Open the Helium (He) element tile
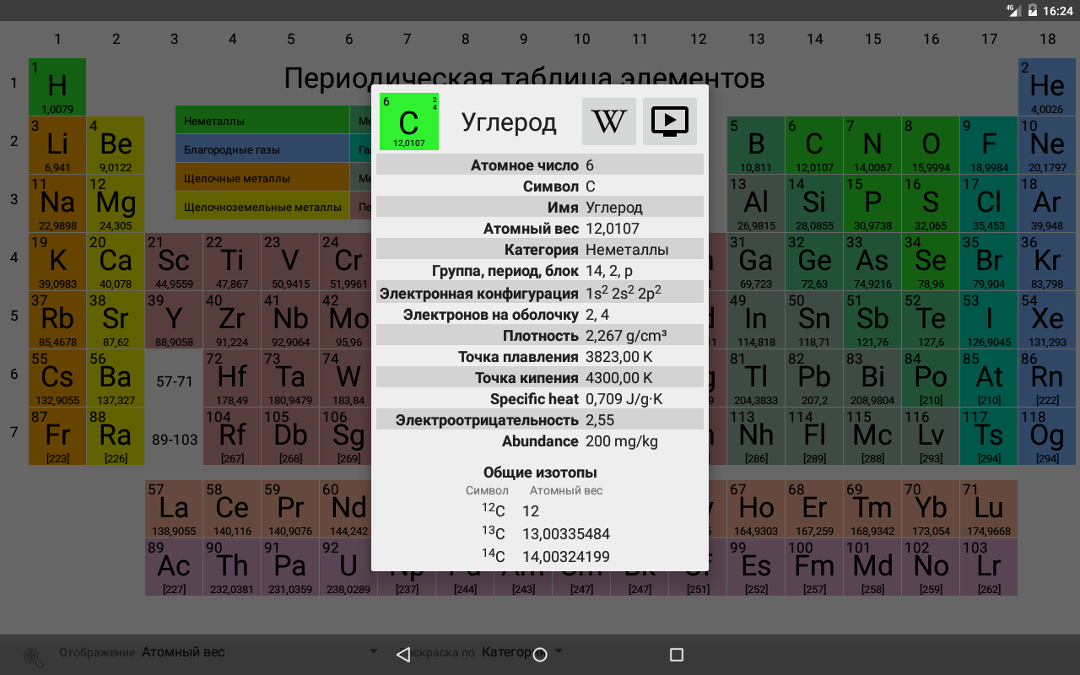Image resolution: width=1080 pixels, height=675 pixels. coord(1047,87)
